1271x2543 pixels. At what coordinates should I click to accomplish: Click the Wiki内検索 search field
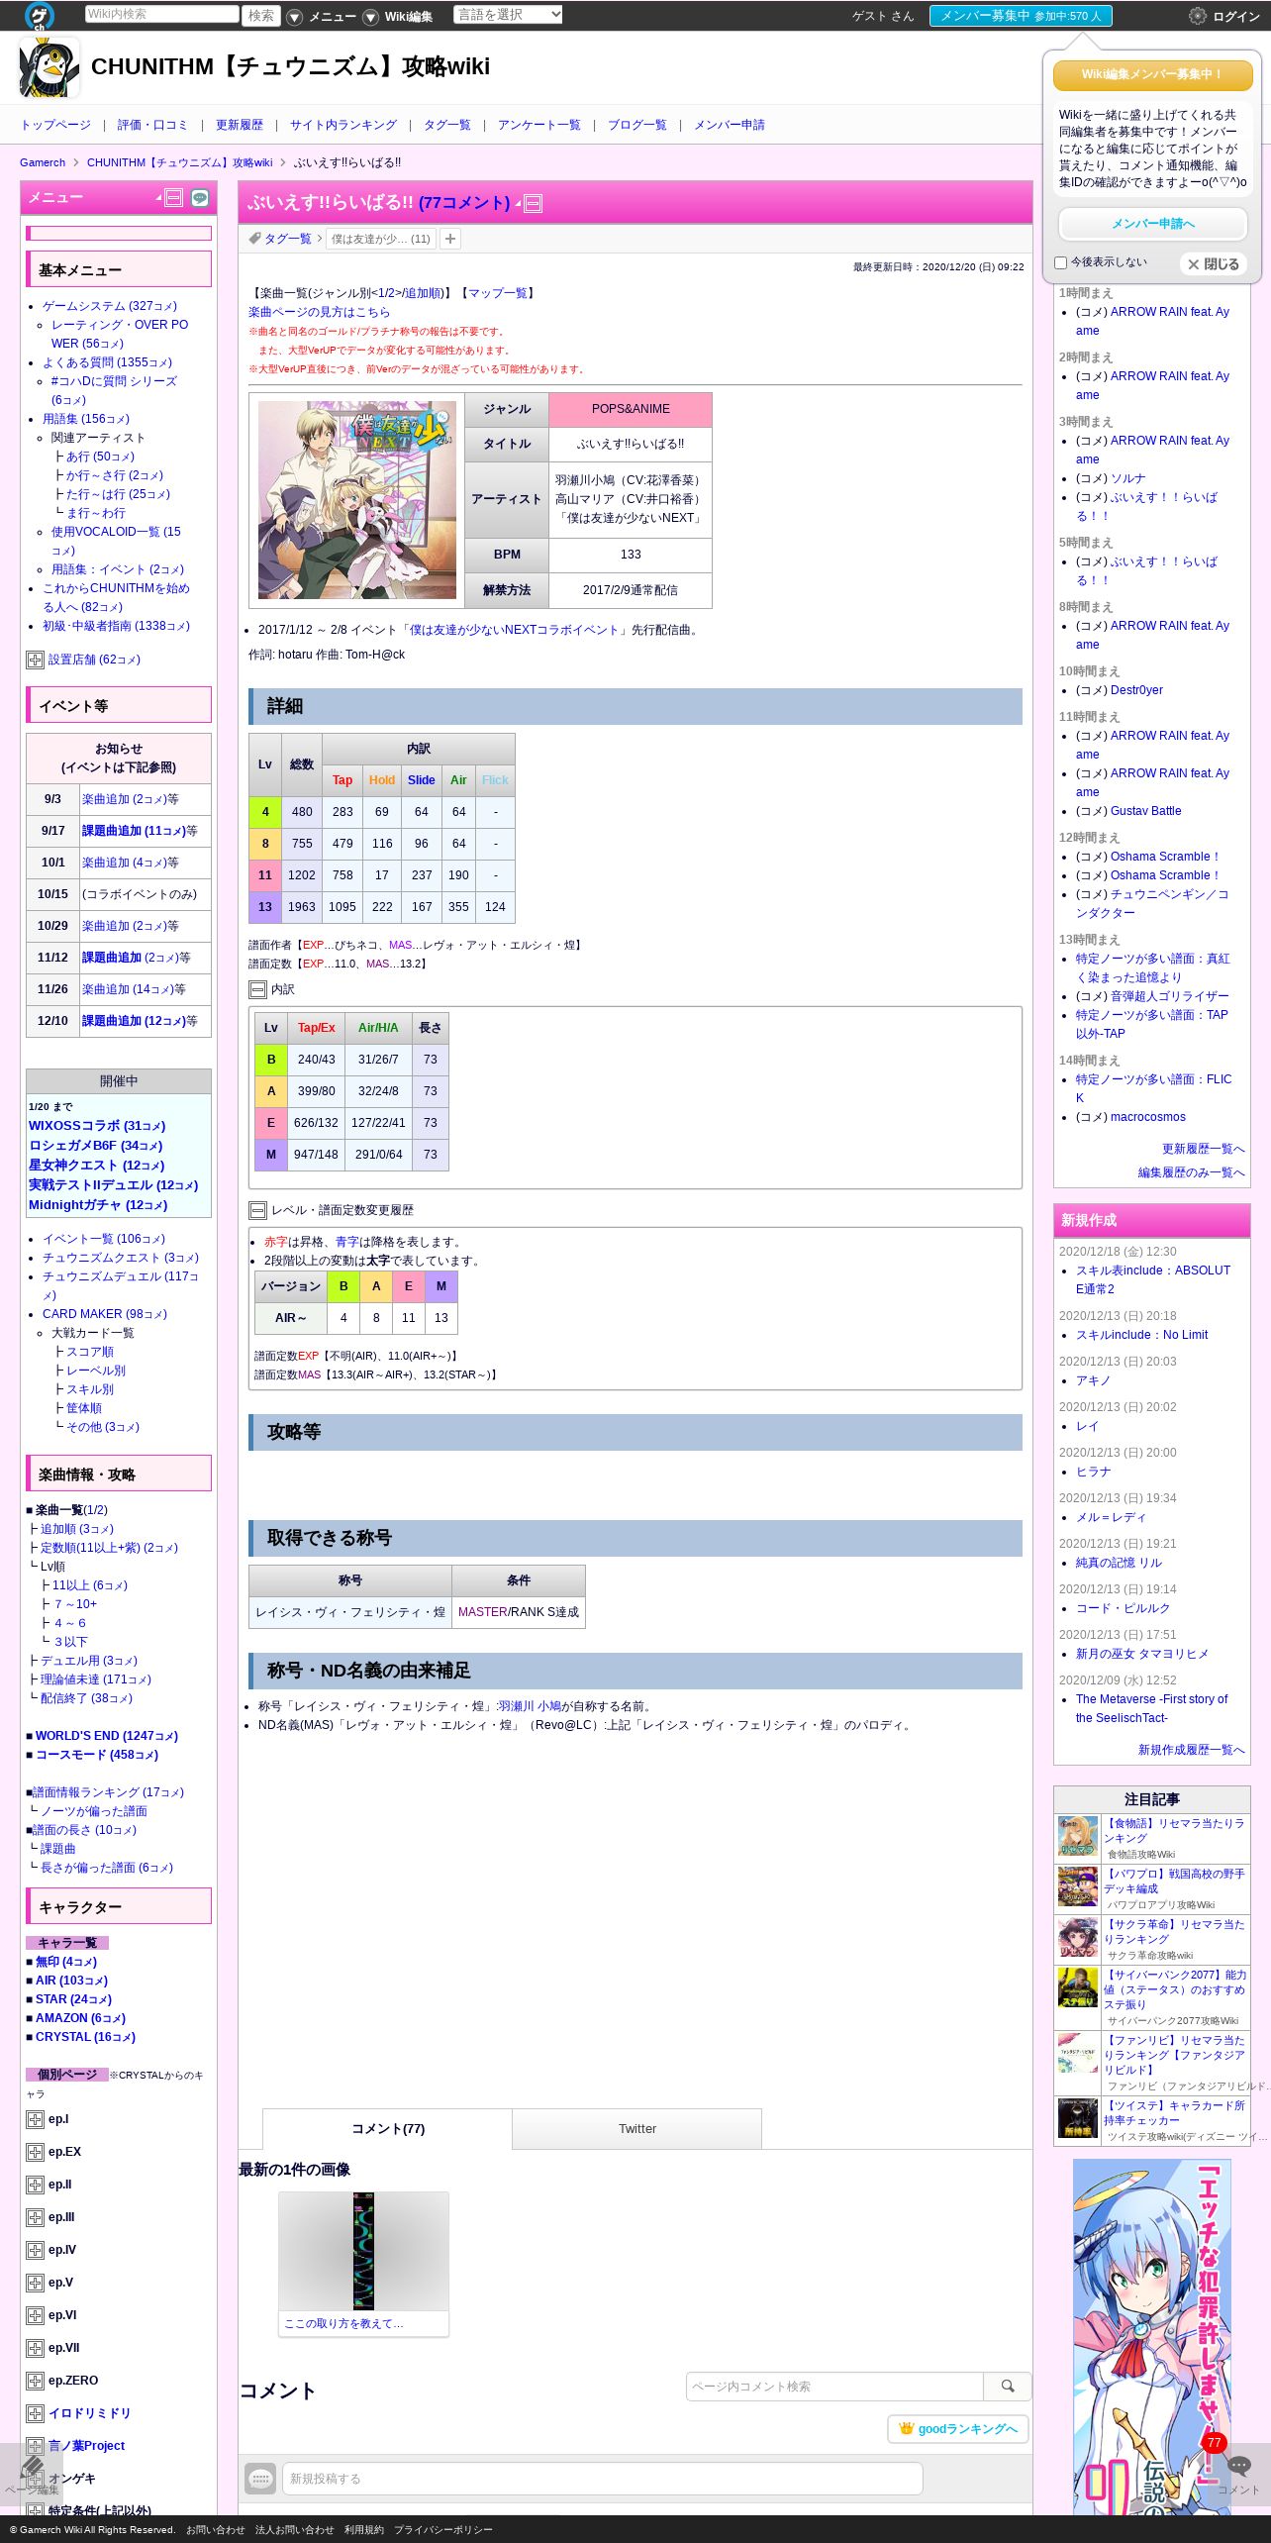(x=161, y=14)
